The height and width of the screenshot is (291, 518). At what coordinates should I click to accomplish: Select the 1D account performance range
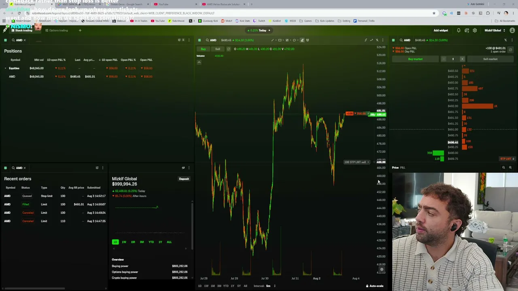pyautogui.click(x=115, y=242)
